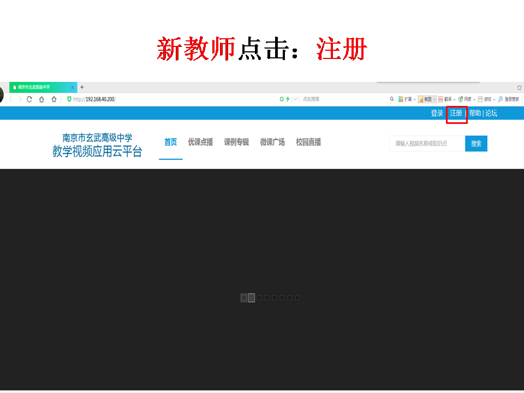The width and height of the screenshot is (524, 393).
Task: Open the browser home page icon
Action: point(41,99)
